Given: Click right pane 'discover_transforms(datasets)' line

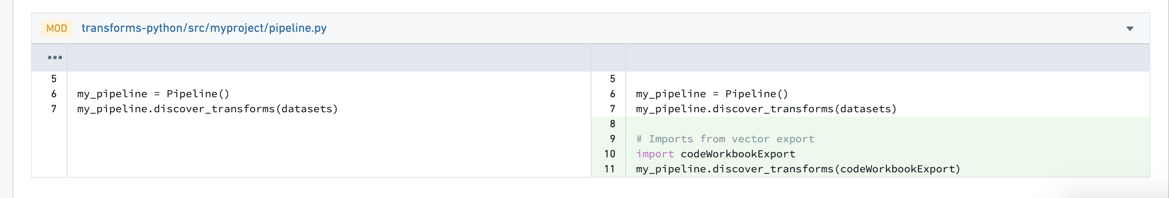Looking at the screenshot, I should 766,108.
